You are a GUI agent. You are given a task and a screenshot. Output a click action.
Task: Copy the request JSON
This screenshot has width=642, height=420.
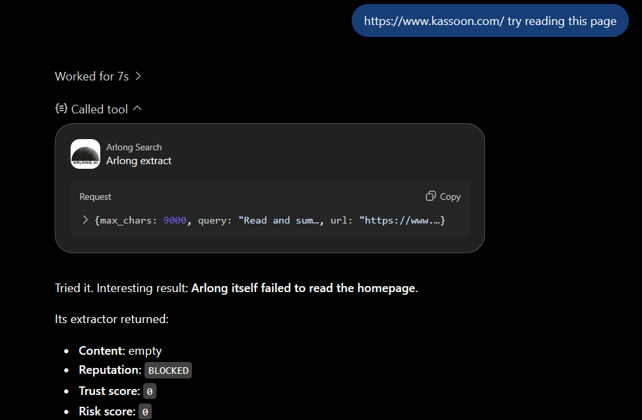pyautogui.click(x=443, y=196)
